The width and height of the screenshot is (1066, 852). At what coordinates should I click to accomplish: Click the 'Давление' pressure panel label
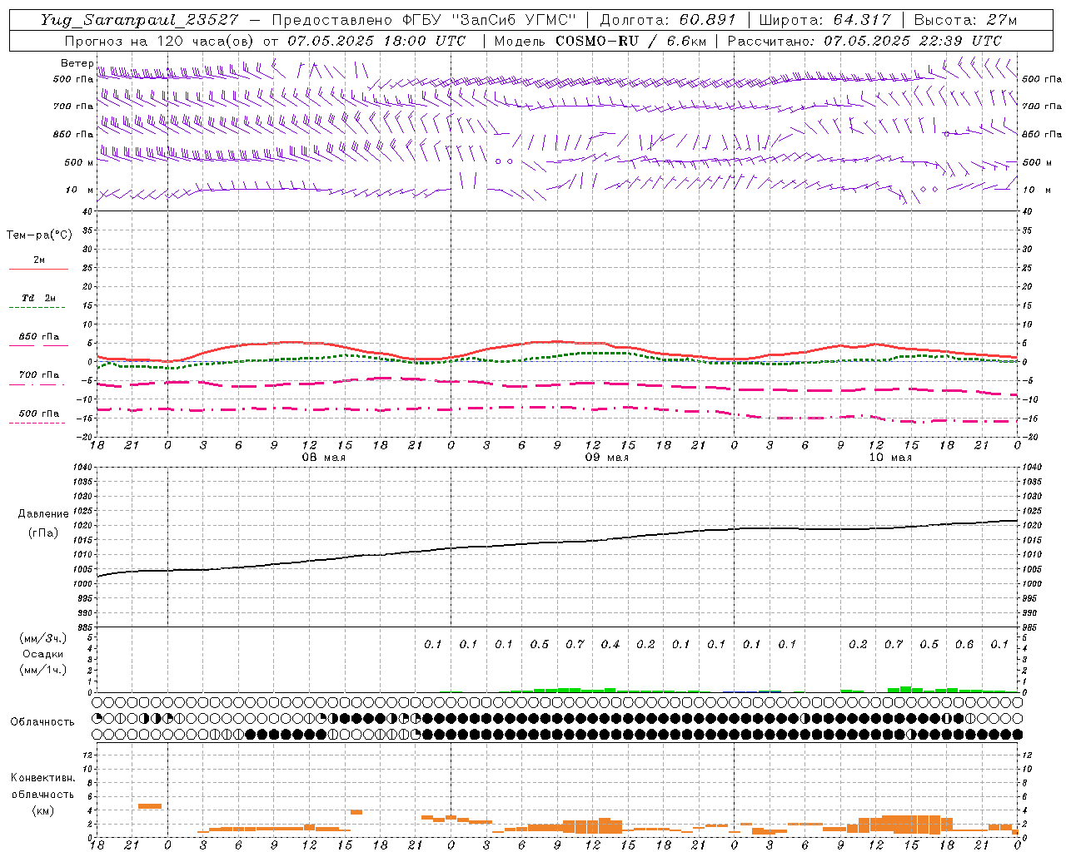(43, 514)
